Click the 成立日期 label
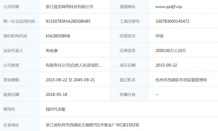218x131 pixels. pos(128,65)
